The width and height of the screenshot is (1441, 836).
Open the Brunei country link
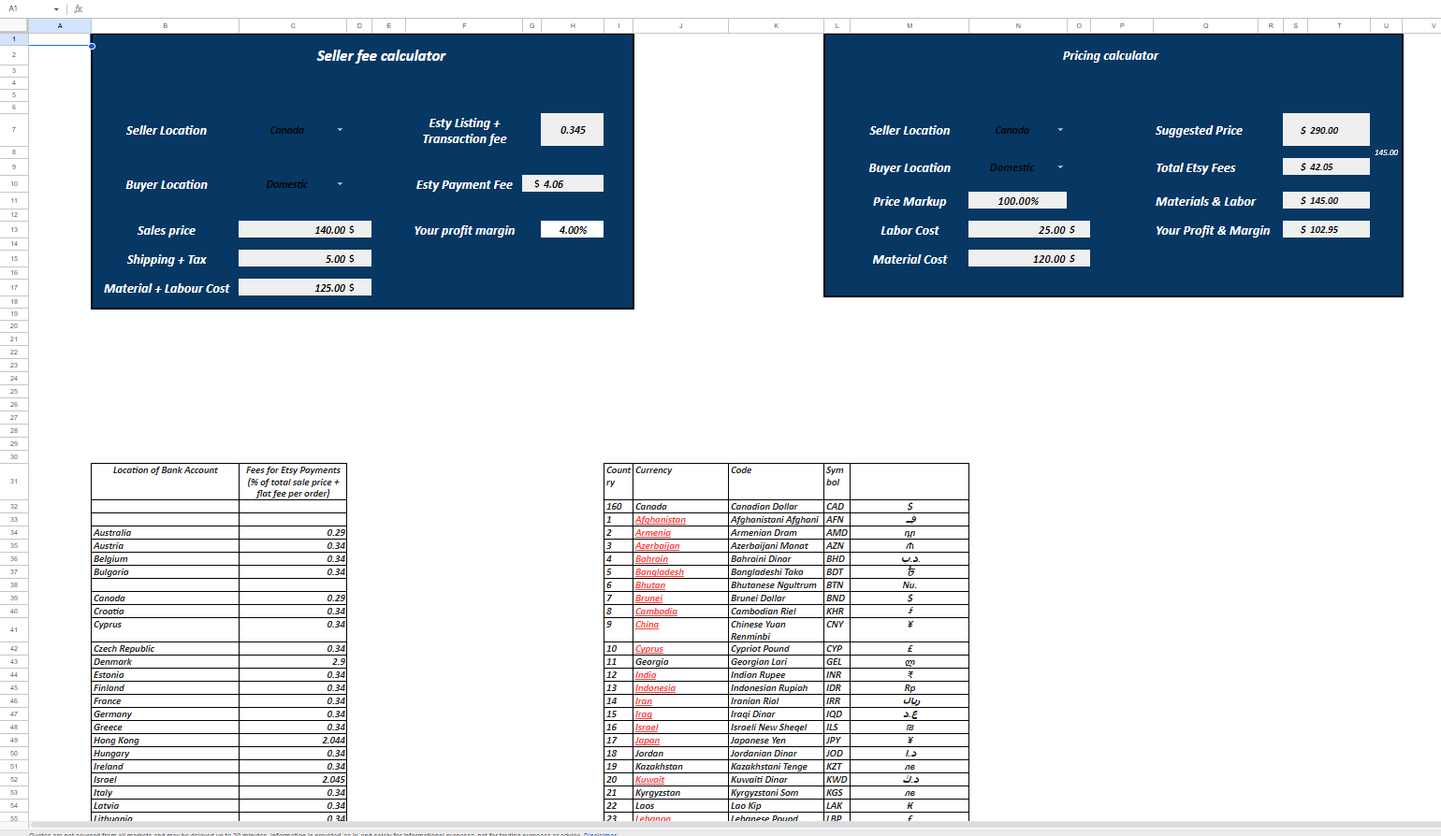[x=648, y=598]
